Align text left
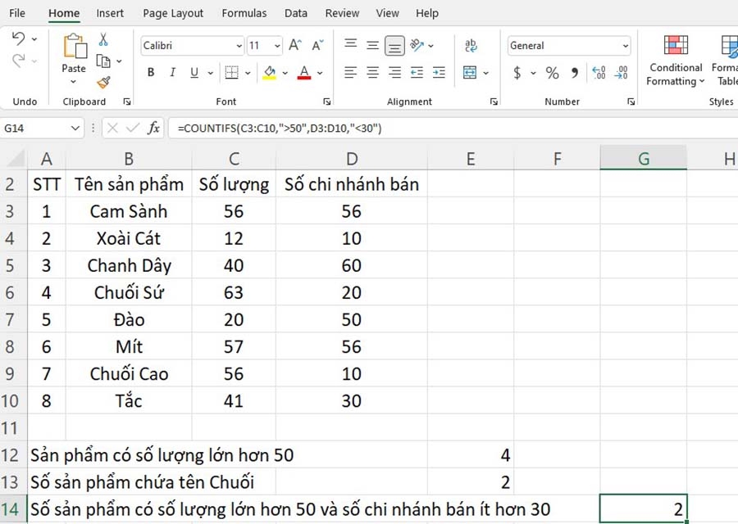The image size is (738, 524). [x=350, y=72]
